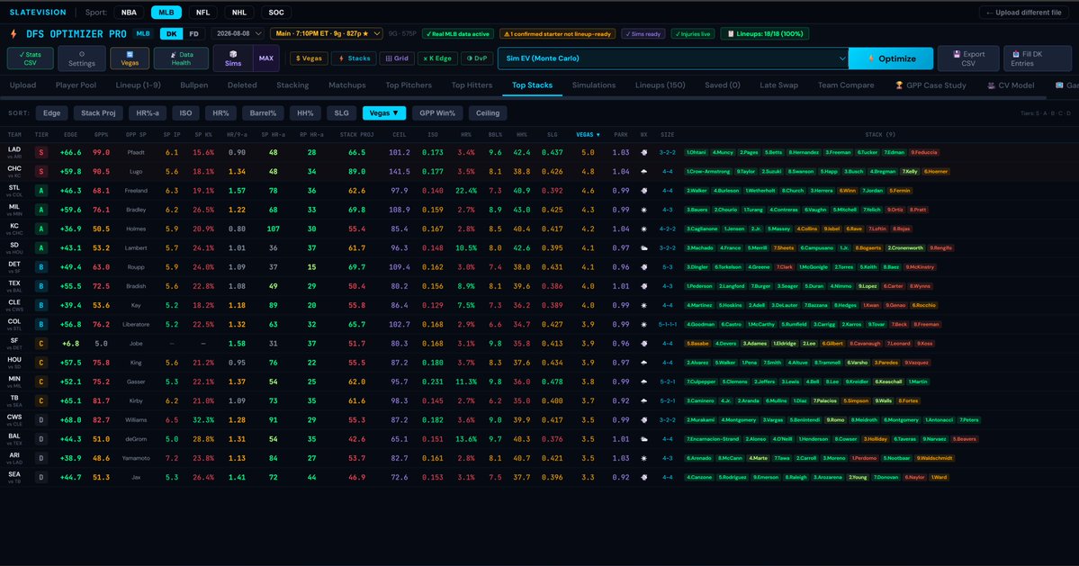Click the weather icon in the SD row
Screen dimensions: 1079x566
644,247
